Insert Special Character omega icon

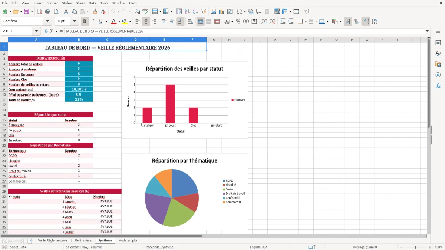pyautogui.click(x=239, y=11)
